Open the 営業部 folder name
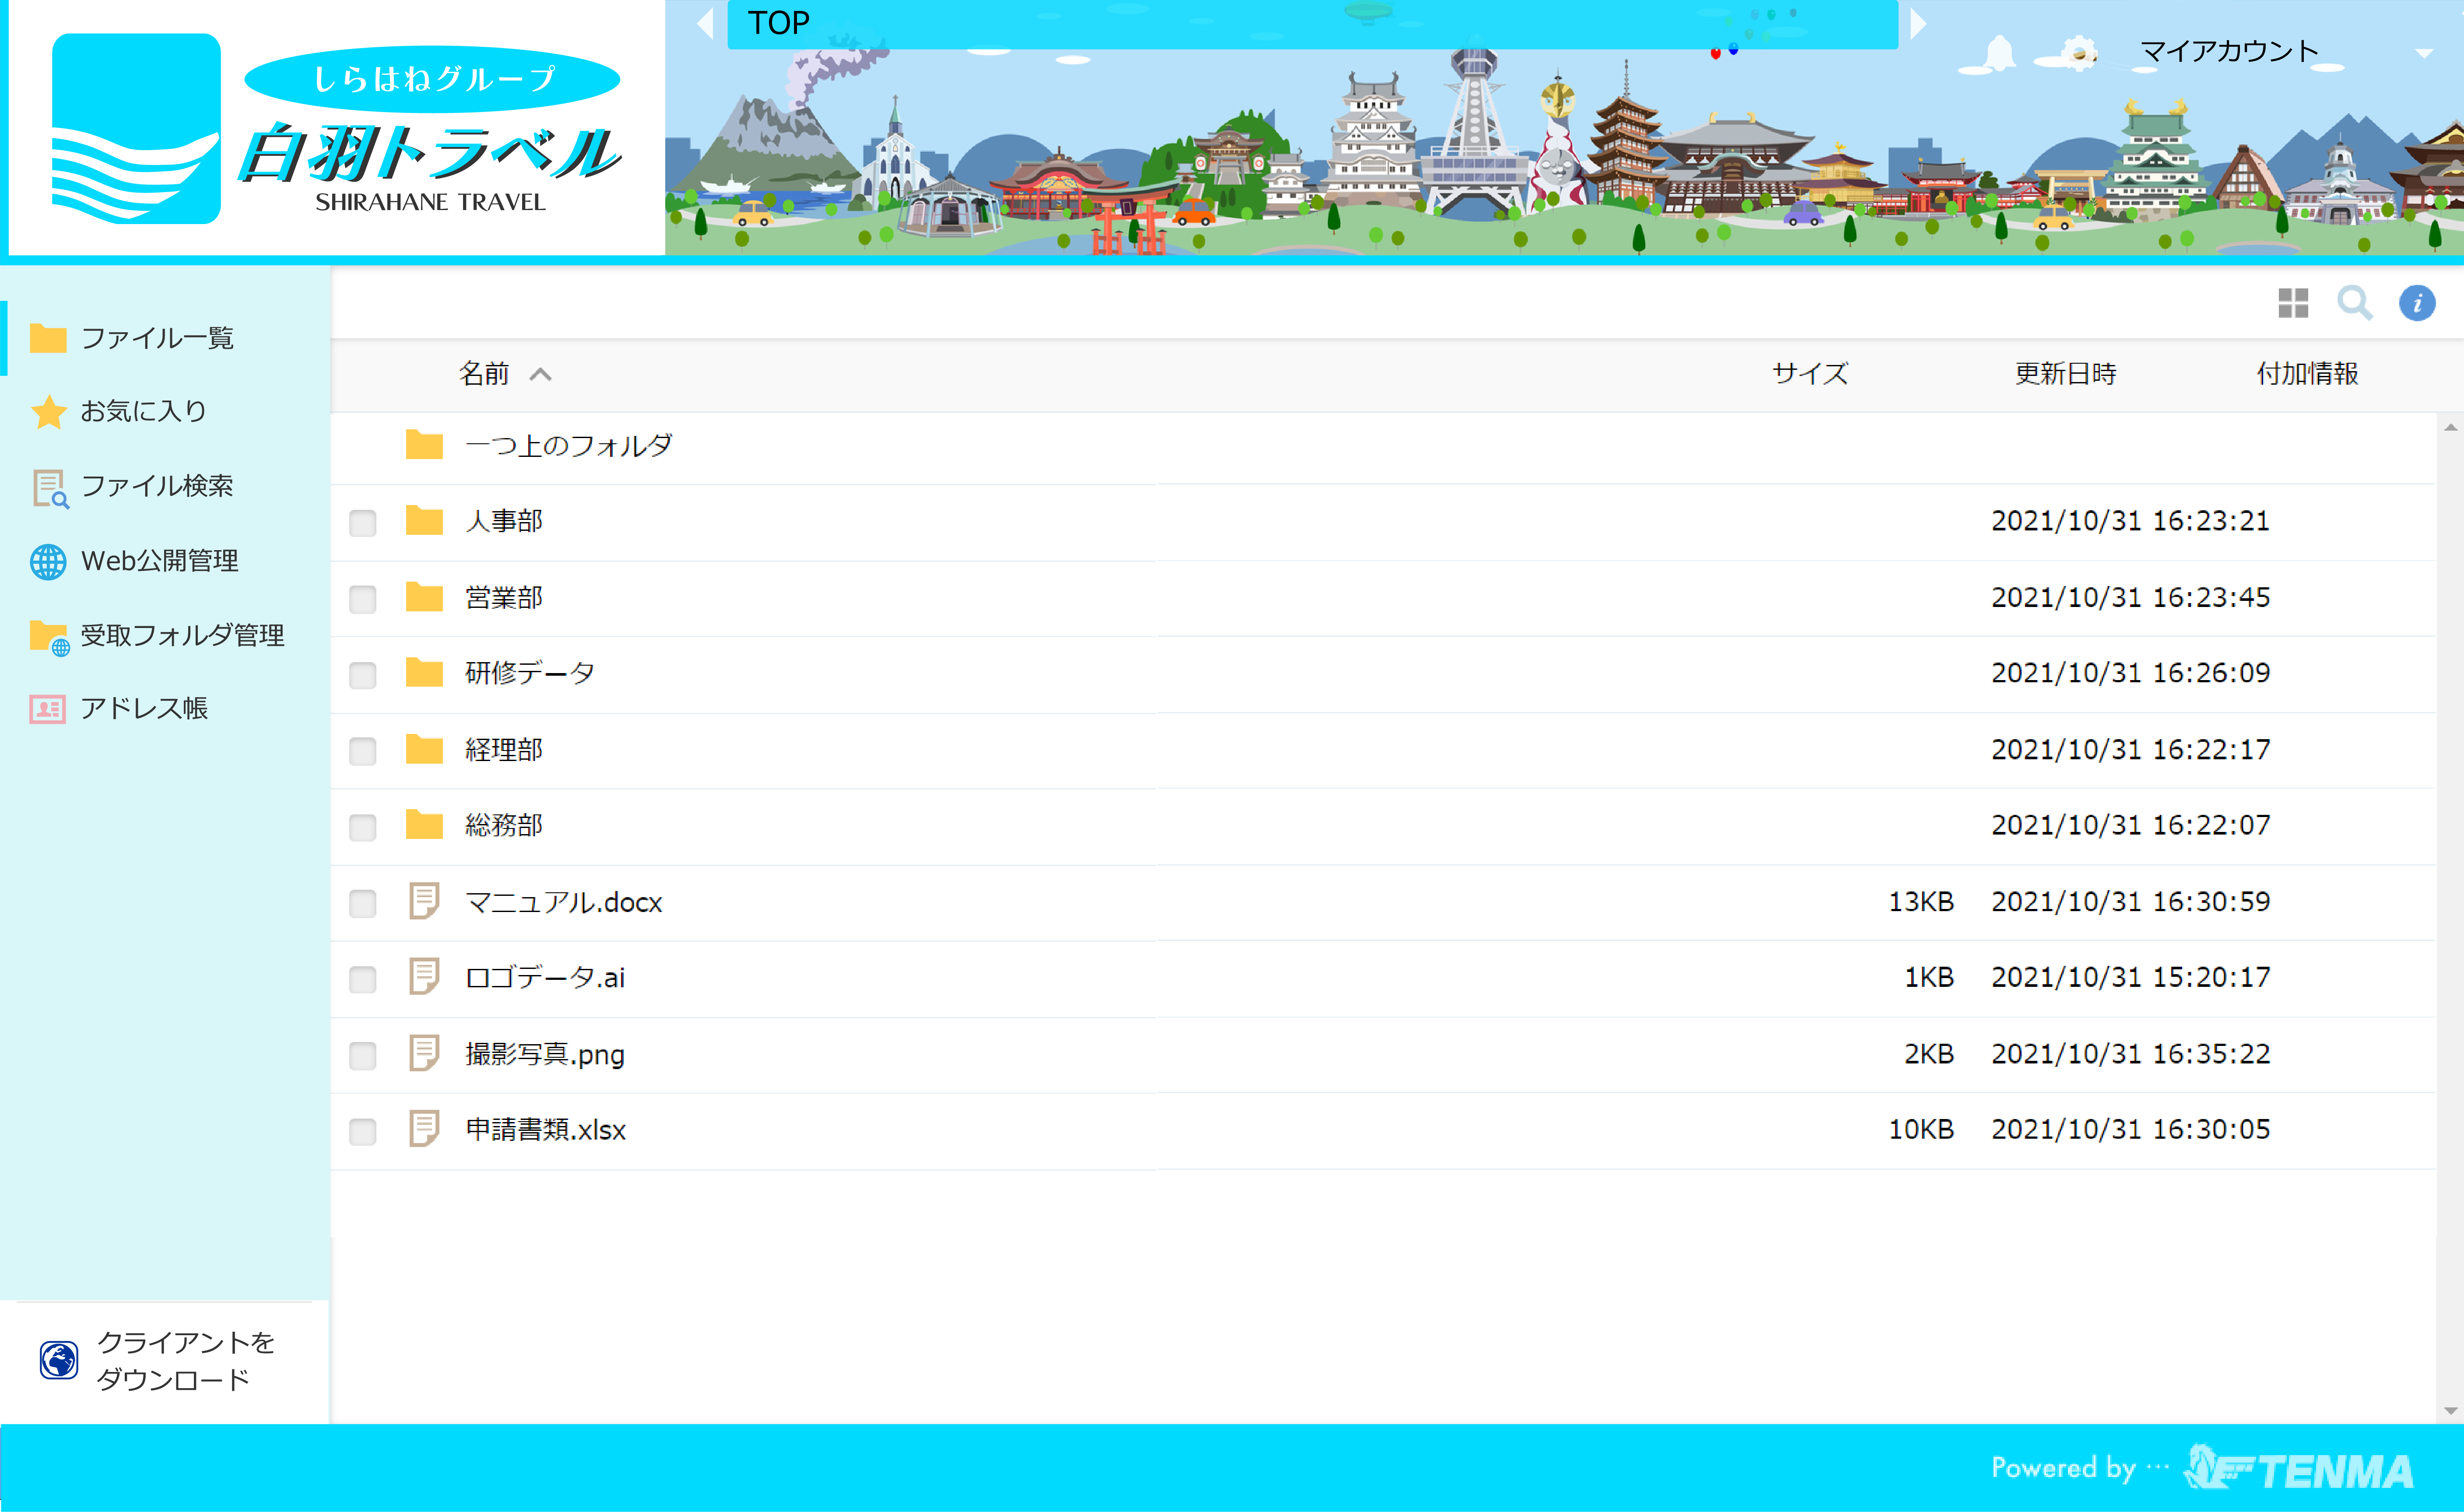The width and height of the screenshot is (2464, 1512). click(x=504, y=597)
